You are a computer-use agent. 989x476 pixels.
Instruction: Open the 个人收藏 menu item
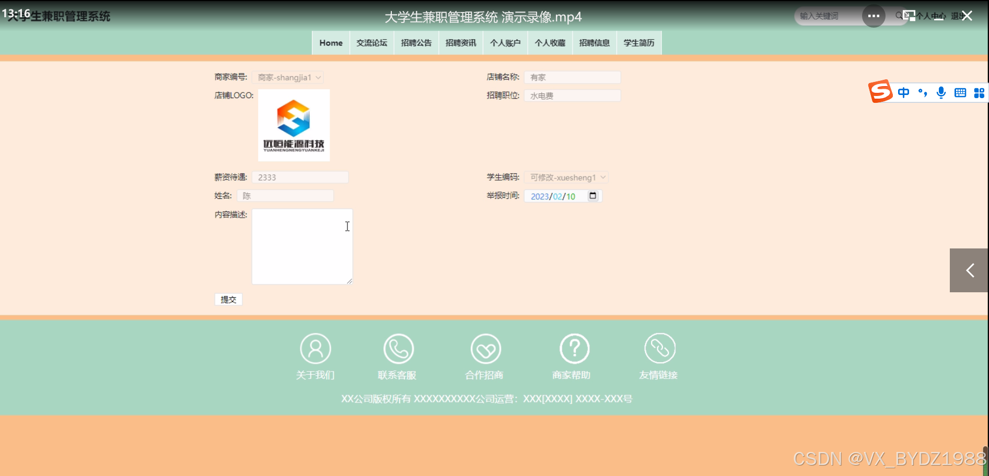pos(550,43)
